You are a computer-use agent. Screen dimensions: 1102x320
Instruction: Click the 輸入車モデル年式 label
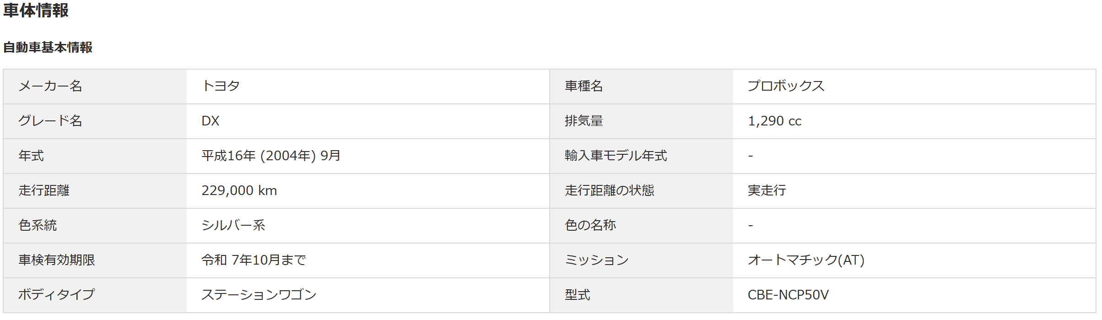[616, 156]
